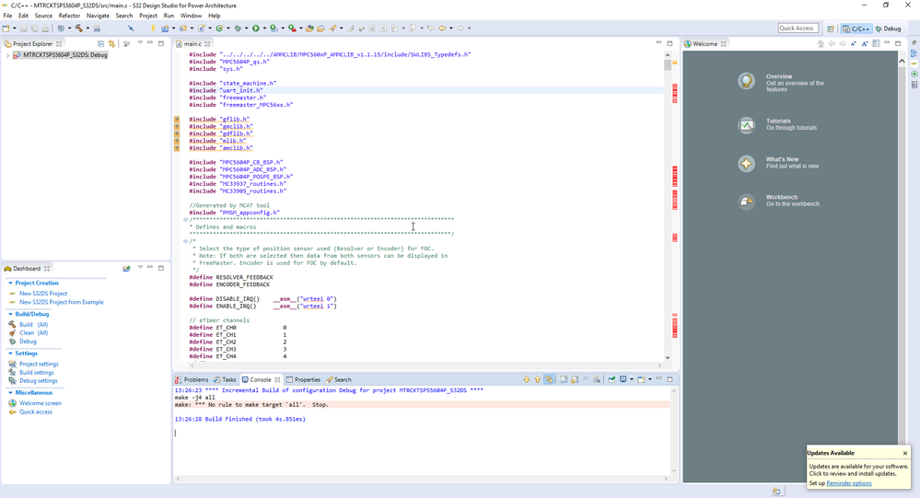This screenshot has height=498, width=920.
Task: Collapse the Settings dashboard section
Action: [10, 353]
